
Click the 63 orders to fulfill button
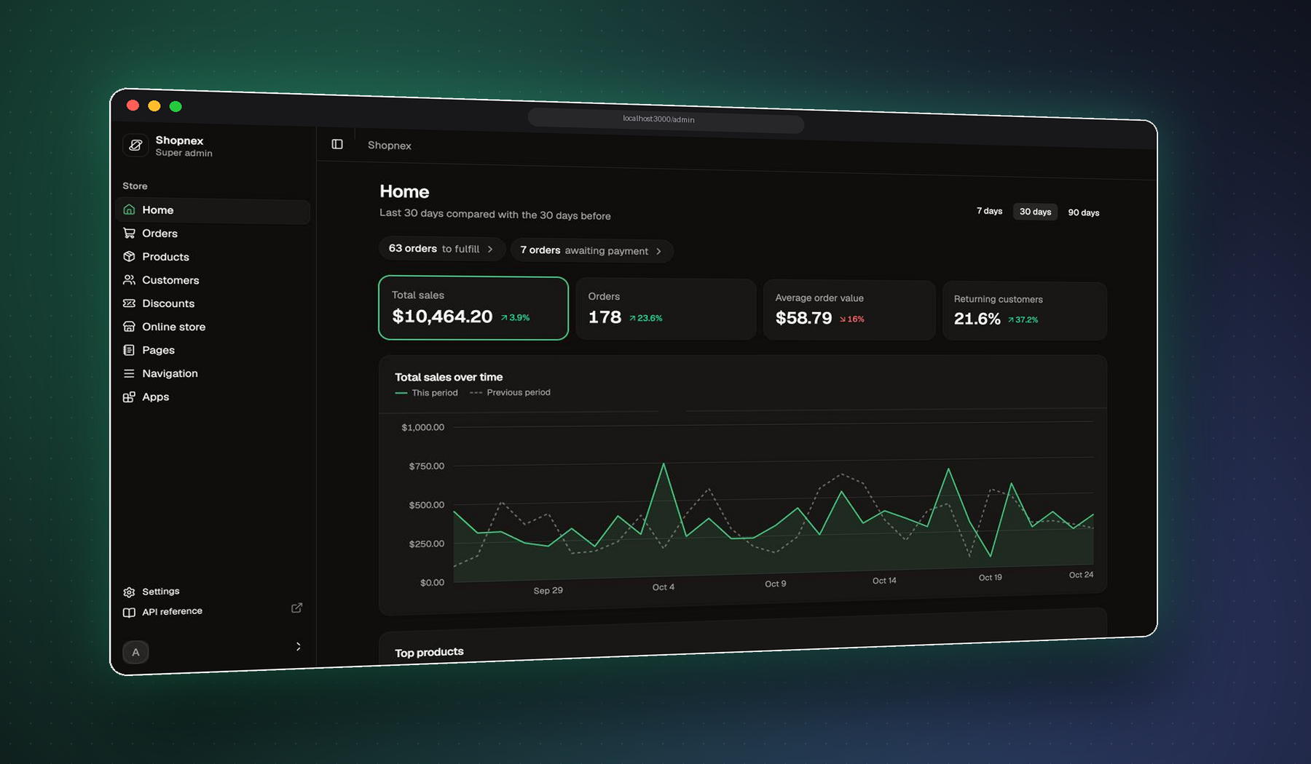point(441,248)
